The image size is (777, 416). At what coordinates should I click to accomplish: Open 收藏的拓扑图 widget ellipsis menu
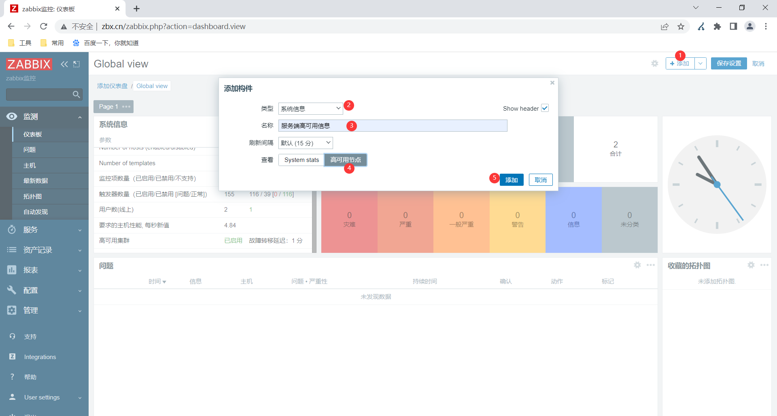pos(764,265)
